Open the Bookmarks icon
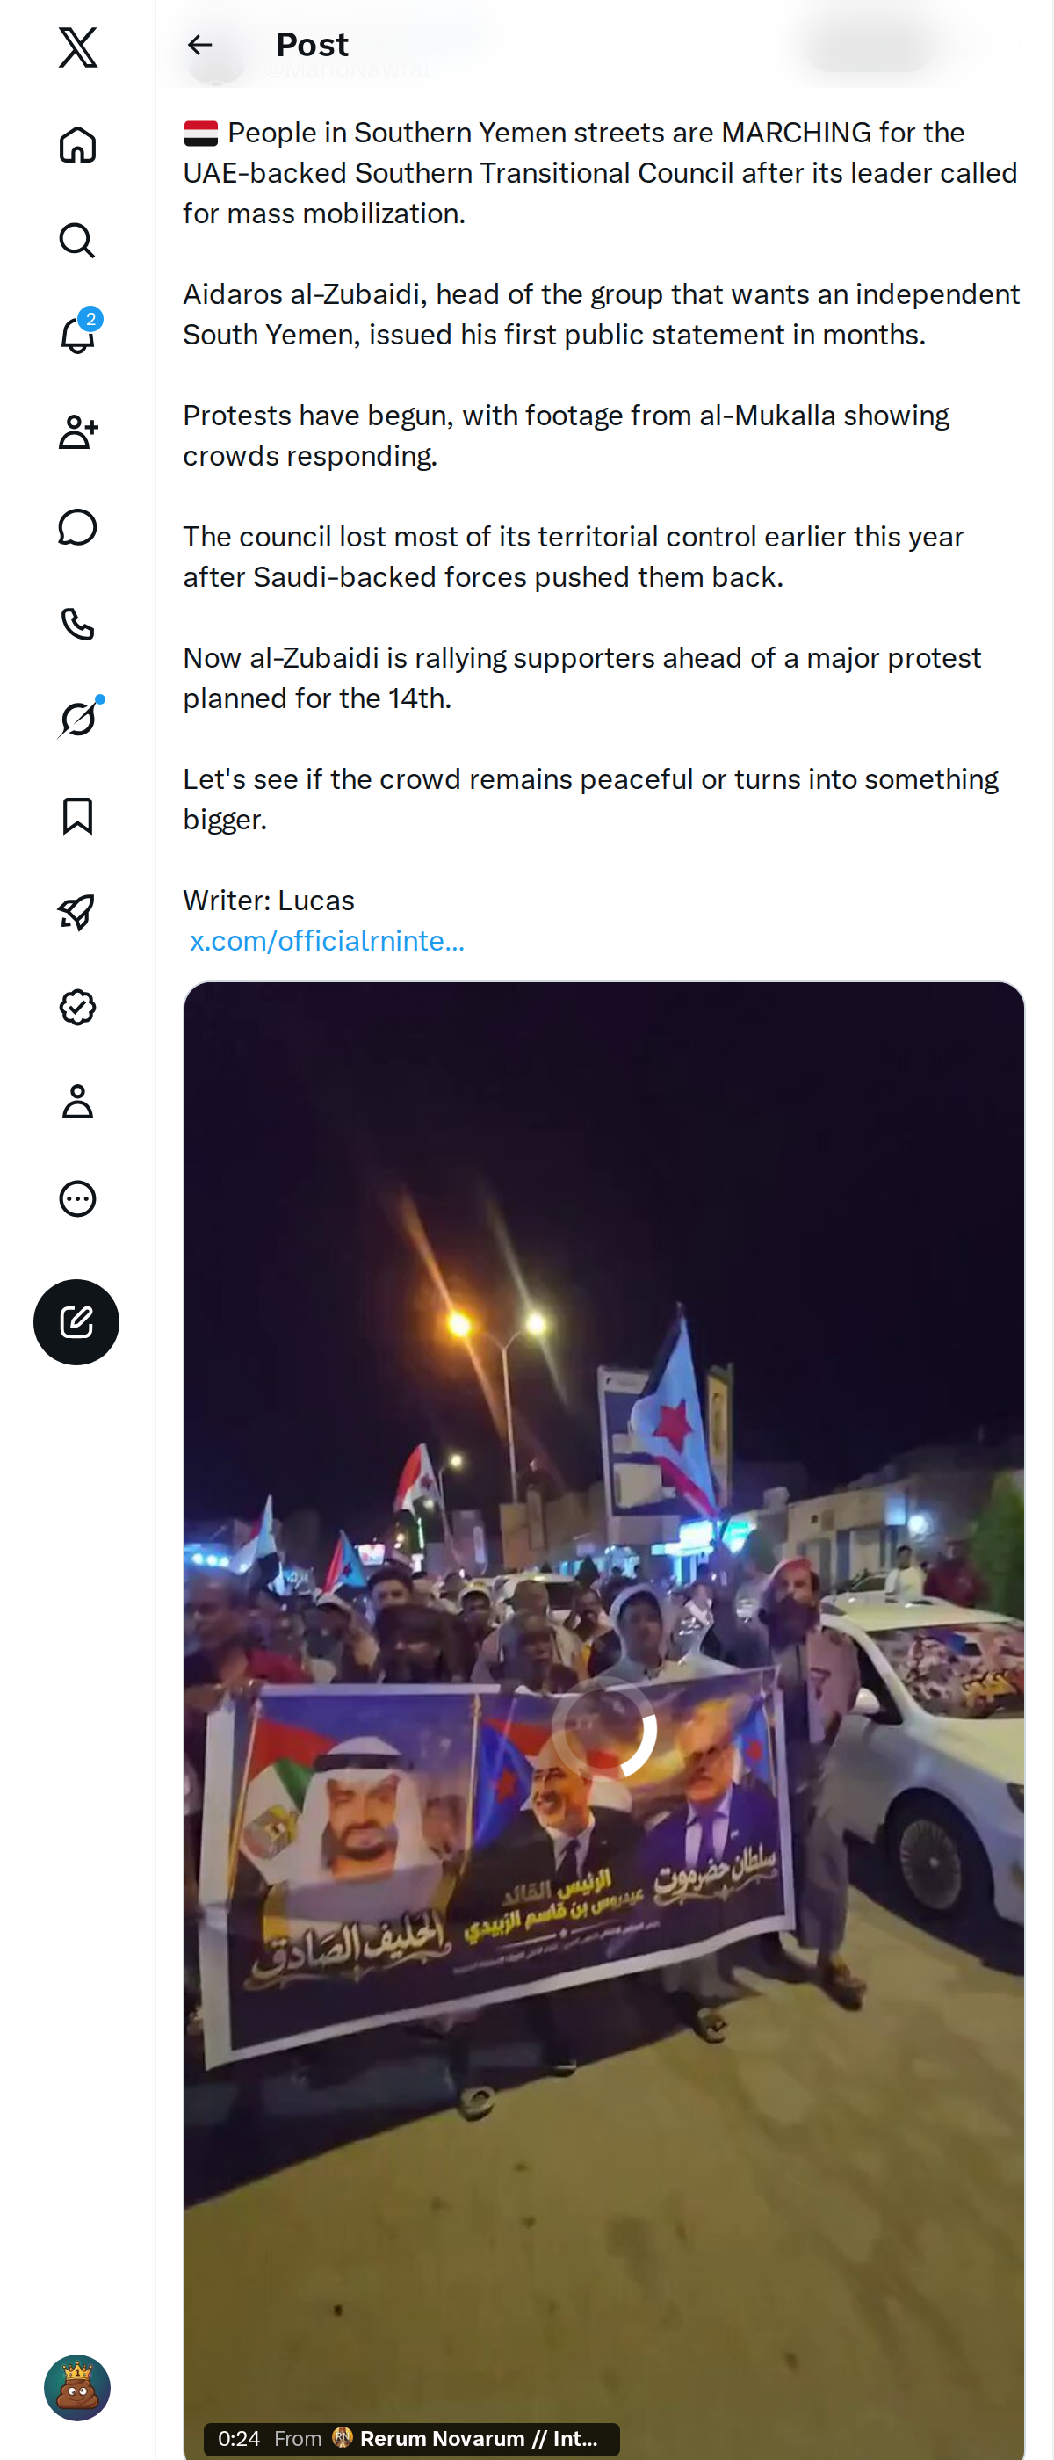This screenshot has width=1054, height=2460. [77, 815]
